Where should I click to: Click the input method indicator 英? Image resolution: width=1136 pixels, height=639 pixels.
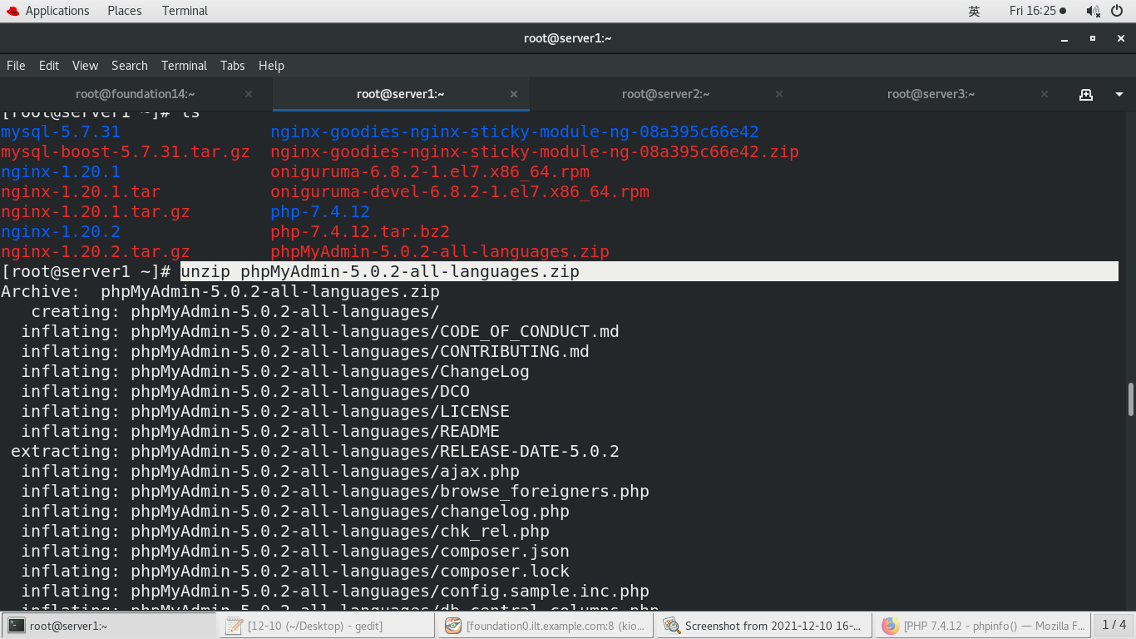pos(975,11)
